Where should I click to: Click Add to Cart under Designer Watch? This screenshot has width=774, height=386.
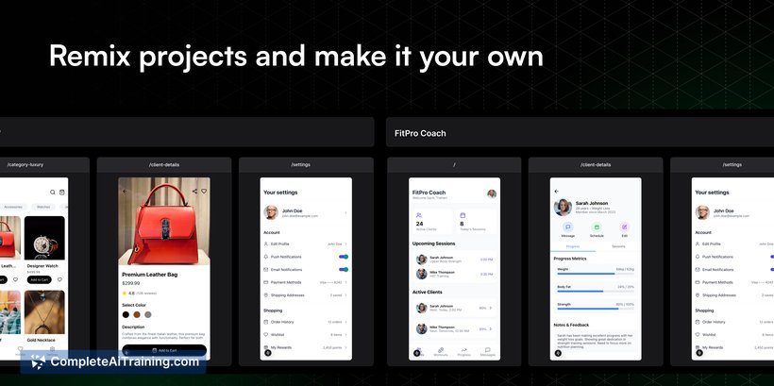(x=39, y=279)
